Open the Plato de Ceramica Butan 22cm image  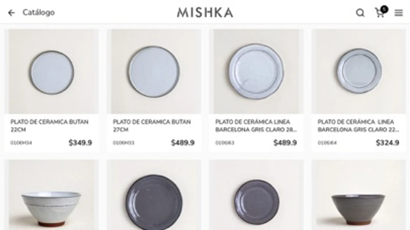[x=53, y=71]
